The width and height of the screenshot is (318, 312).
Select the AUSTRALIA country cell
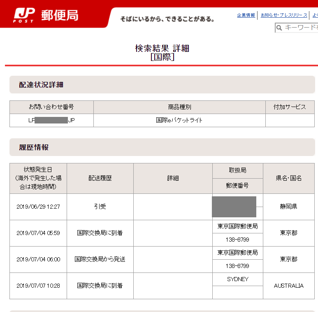[289, 286]
